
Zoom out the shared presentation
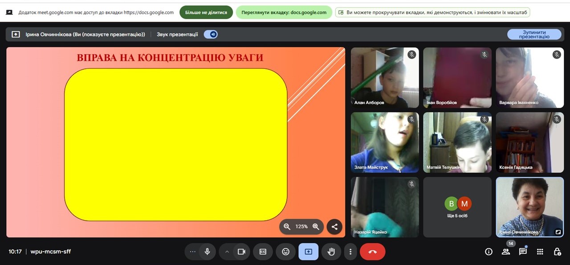pyautogui.click(x=287, y=226)
